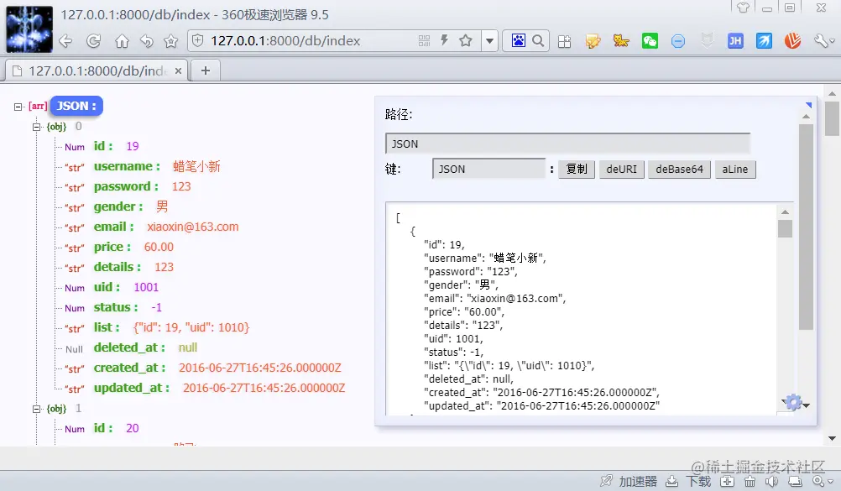Open the wrench tools menu
The image size is (841, 491).
[x=823, y=41]
